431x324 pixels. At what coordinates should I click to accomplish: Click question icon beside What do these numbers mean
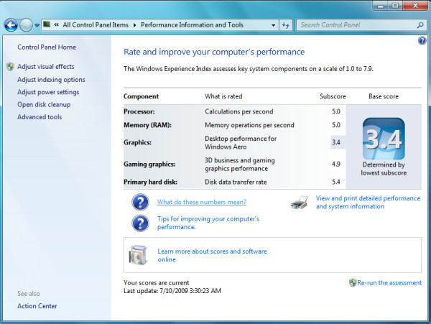[140, 202]
